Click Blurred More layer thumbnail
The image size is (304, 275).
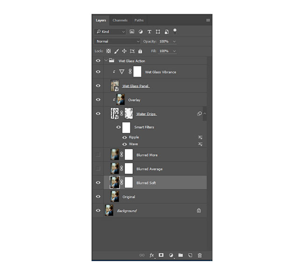tap(115, 154)
